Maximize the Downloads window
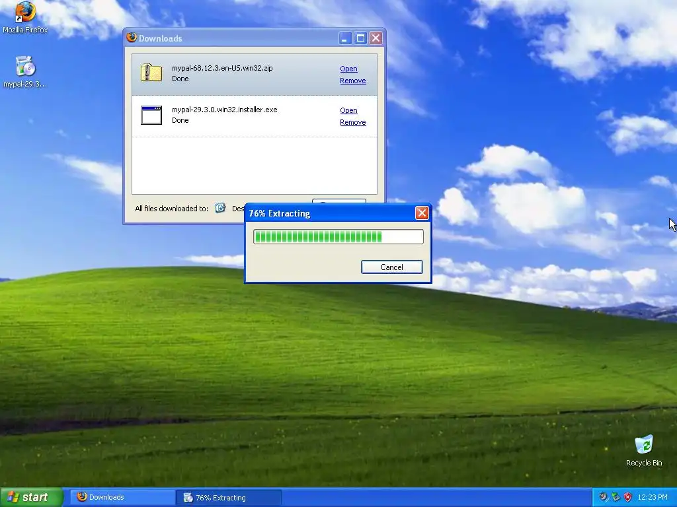The width and height of the screenshot is (677, 507). click(x=360, y=38)
